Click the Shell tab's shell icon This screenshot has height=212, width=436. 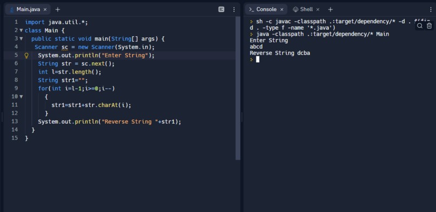tap(295, 9)
